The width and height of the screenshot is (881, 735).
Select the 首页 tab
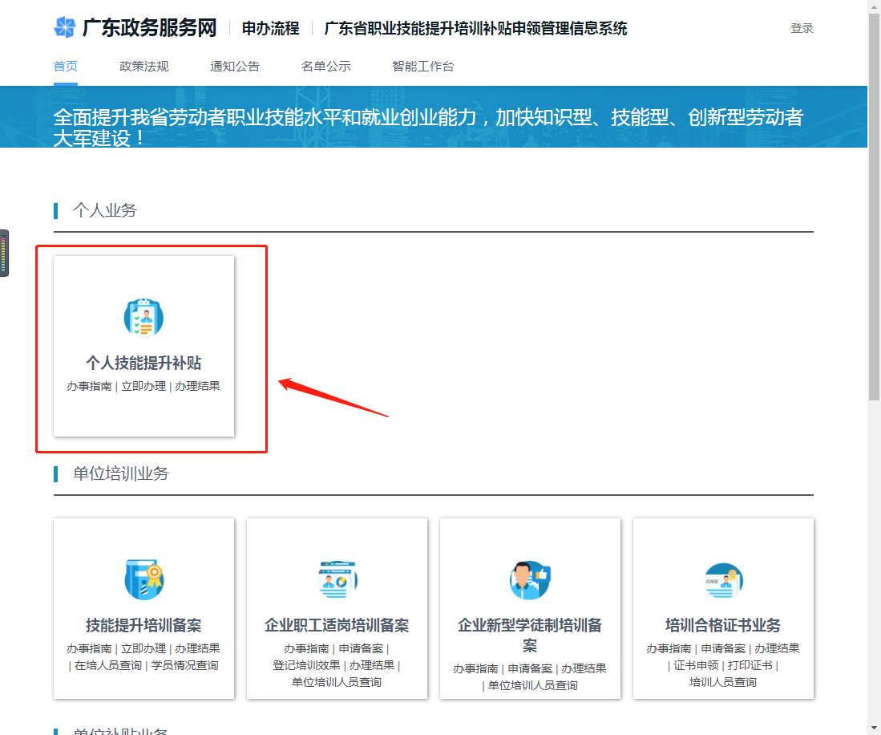click(66, 67)
